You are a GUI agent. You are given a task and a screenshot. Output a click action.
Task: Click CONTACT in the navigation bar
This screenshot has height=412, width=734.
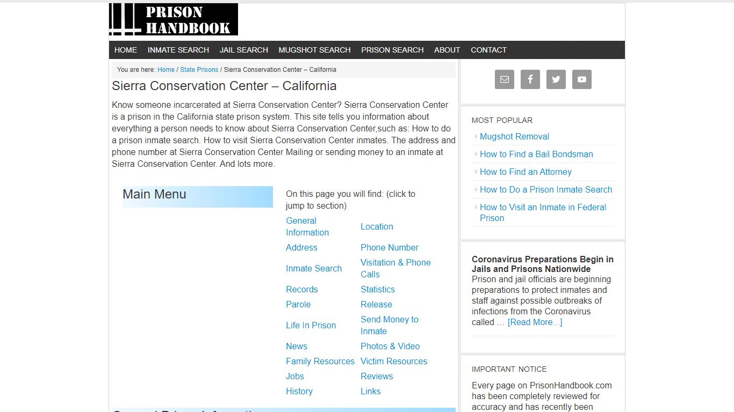[488, 50]
